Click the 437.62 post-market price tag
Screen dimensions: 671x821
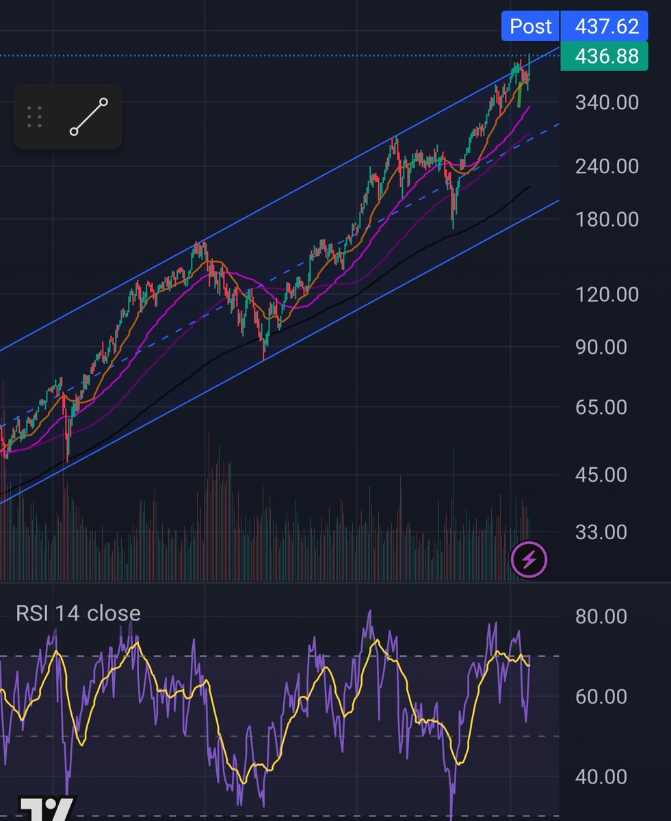(604, 26)
